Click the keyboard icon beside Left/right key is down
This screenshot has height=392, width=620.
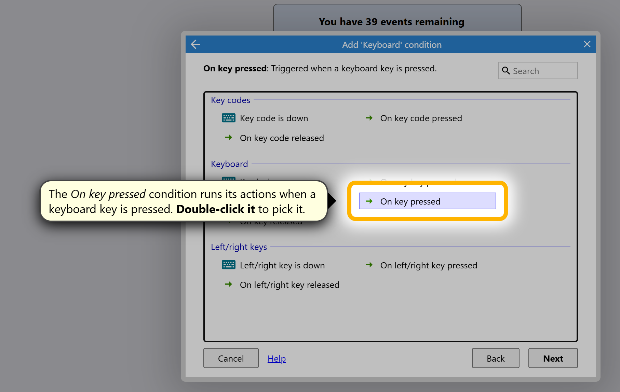(x=228, y=265)
